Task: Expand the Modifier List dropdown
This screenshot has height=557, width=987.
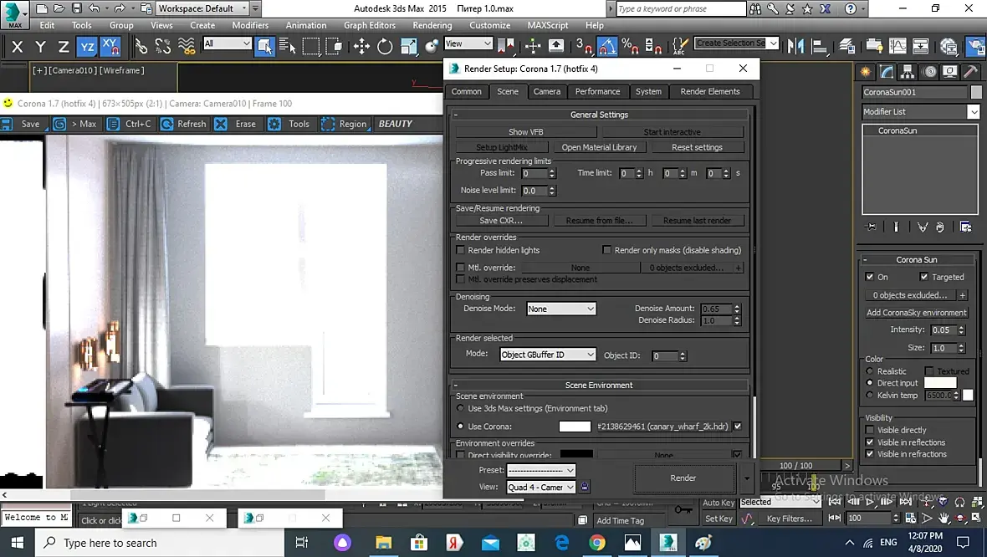Action: 973,111
